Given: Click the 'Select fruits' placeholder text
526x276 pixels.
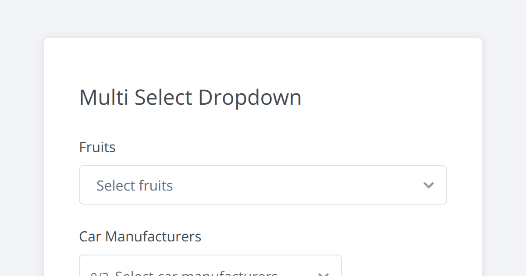Looking at the screenshot, I should click(x=135, y=186).
